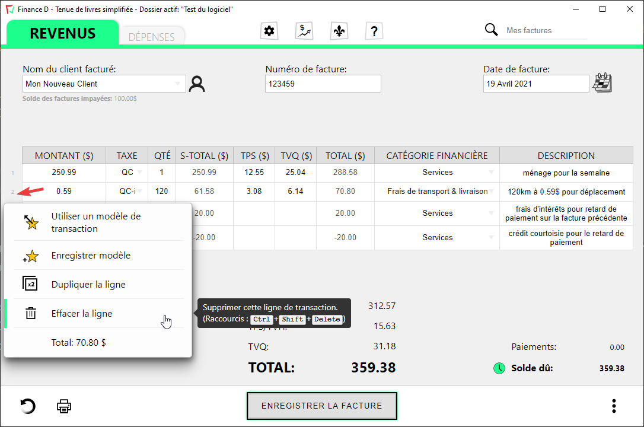Viewport: 644px width, 427px height.
Task: Click the ENREGISTRER LA FACTURE button
Action: click(321, 406)
